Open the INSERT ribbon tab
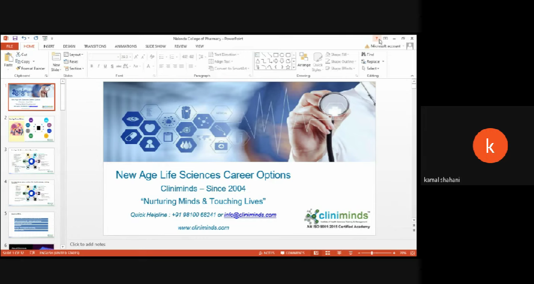 pyautogui.click(x=49, y=46)
